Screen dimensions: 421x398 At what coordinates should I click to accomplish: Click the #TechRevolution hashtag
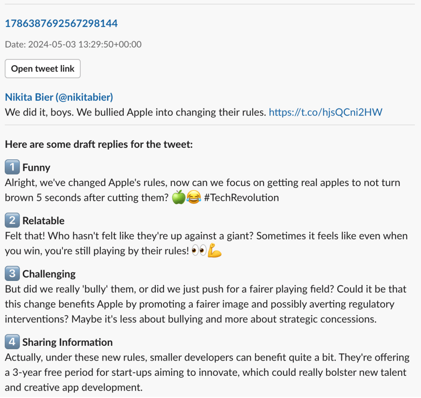[x=241, y=198]
